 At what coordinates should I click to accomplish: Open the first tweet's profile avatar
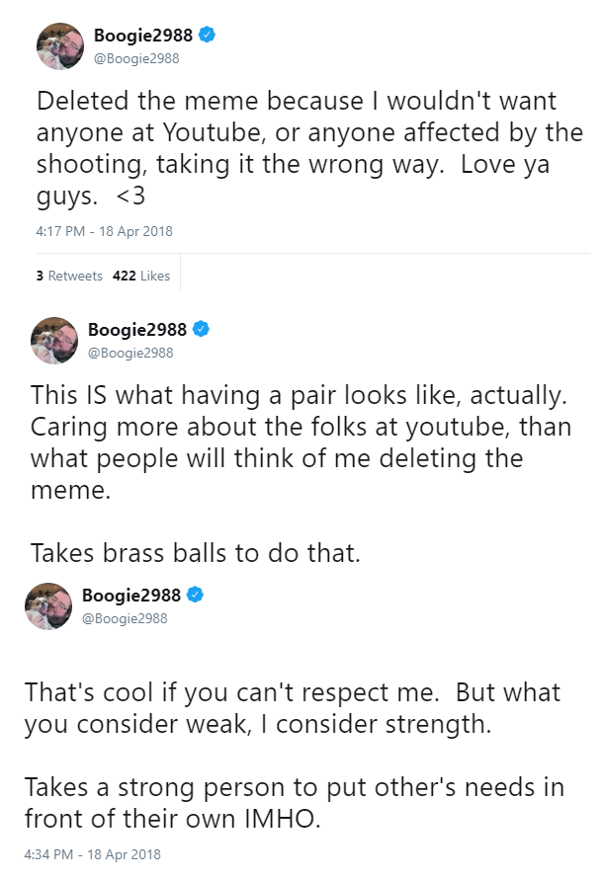click(60, 46)
